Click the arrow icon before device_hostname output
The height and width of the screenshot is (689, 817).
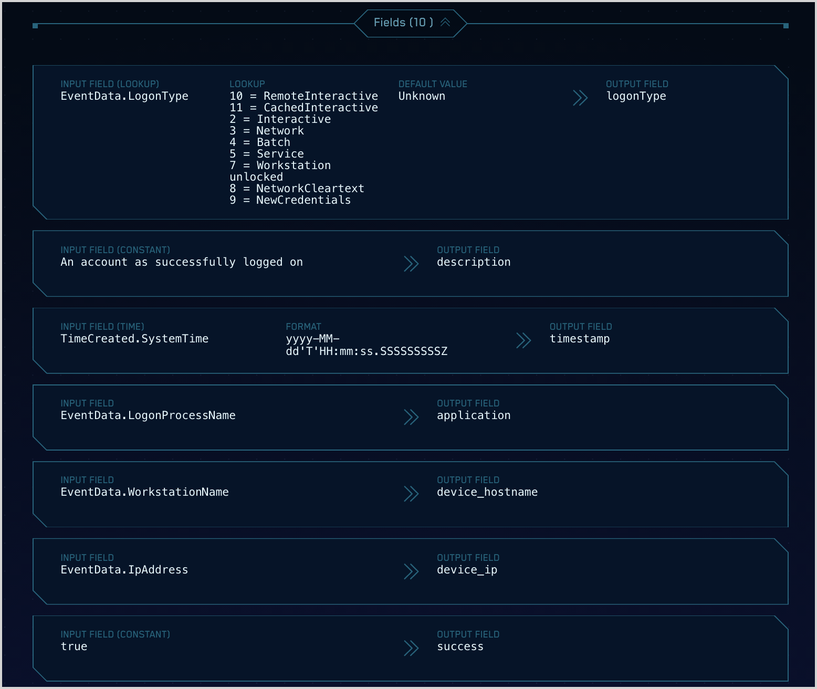(411, 494)
